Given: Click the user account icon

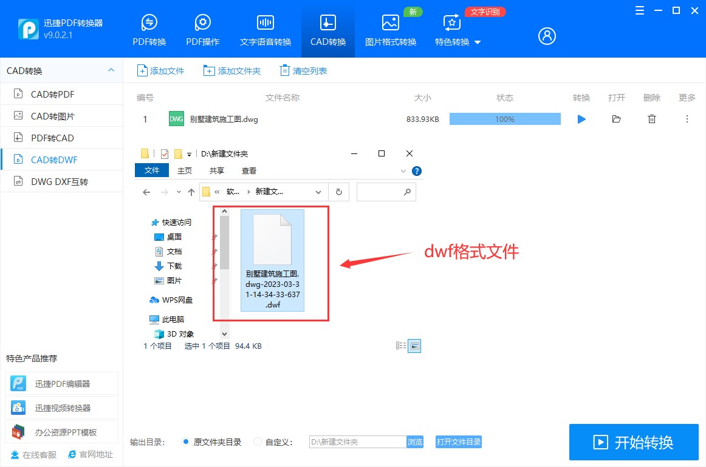Looking at the screenshot, I should coord(546,36).
